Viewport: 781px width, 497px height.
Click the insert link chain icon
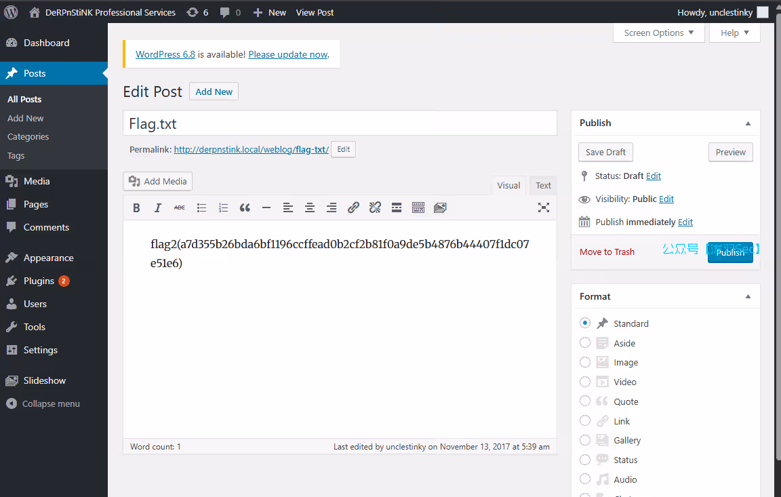tap(353, 208)
